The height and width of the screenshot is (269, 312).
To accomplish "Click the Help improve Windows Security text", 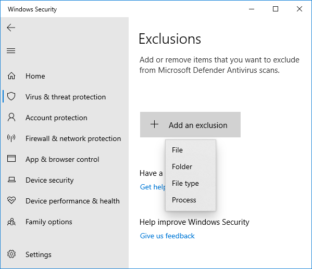I will click(x=194, y=222).
